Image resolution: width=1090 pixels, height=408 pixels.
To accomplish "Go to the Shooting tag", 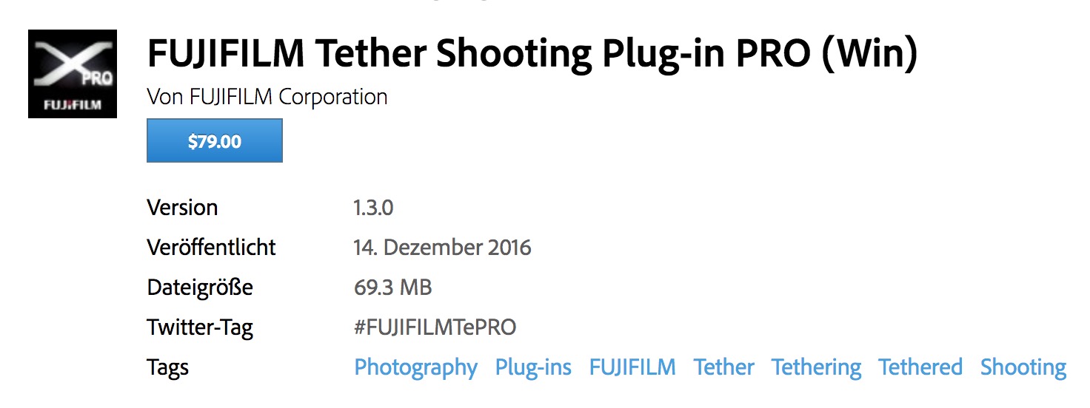I will (1023, 367).
